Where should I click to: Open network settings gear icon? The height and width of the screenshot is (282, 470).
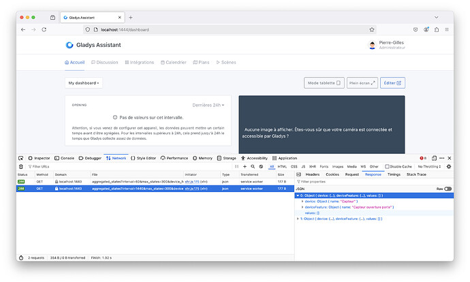click(449, 166)
